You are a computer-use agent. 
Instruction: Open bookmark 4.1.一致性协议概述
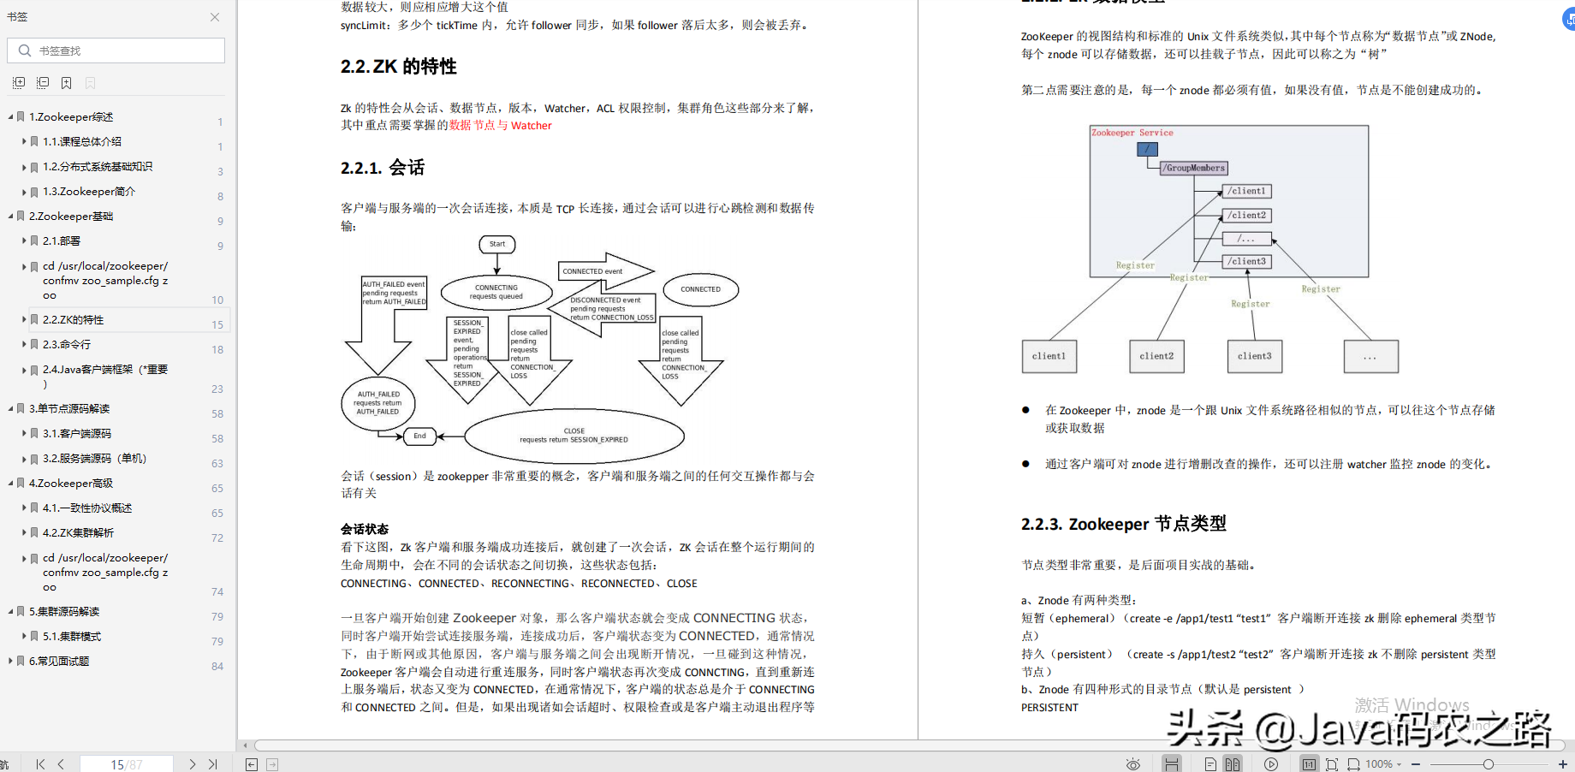(x=87, y=508)
